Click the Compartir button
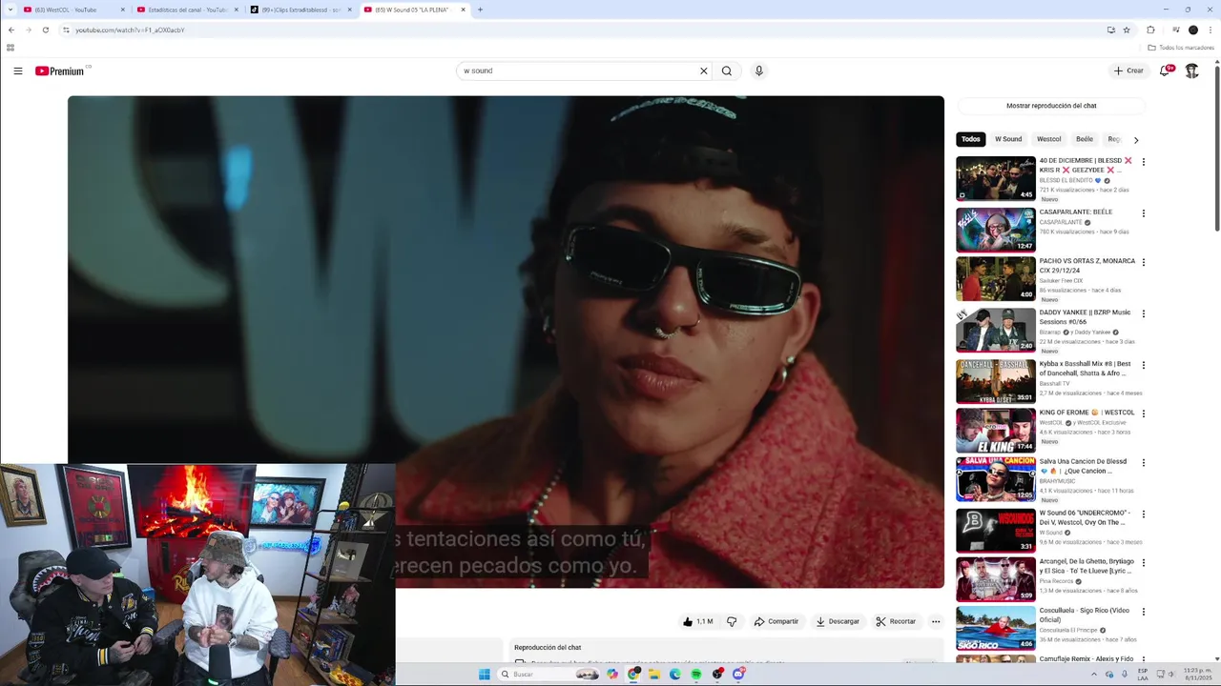The height and width of the screenshot is (686, 1221). (x=776, y=621)
